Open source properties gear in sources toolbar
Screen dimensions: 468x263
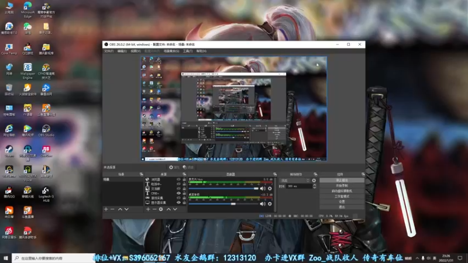point(161,209)
